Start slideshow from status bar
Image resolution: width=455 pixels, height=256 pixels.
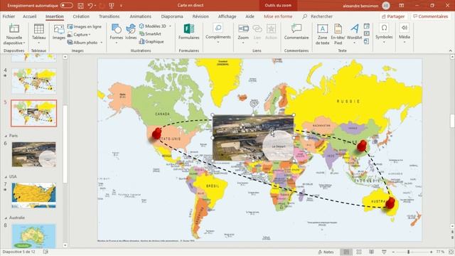coord(384,252)
